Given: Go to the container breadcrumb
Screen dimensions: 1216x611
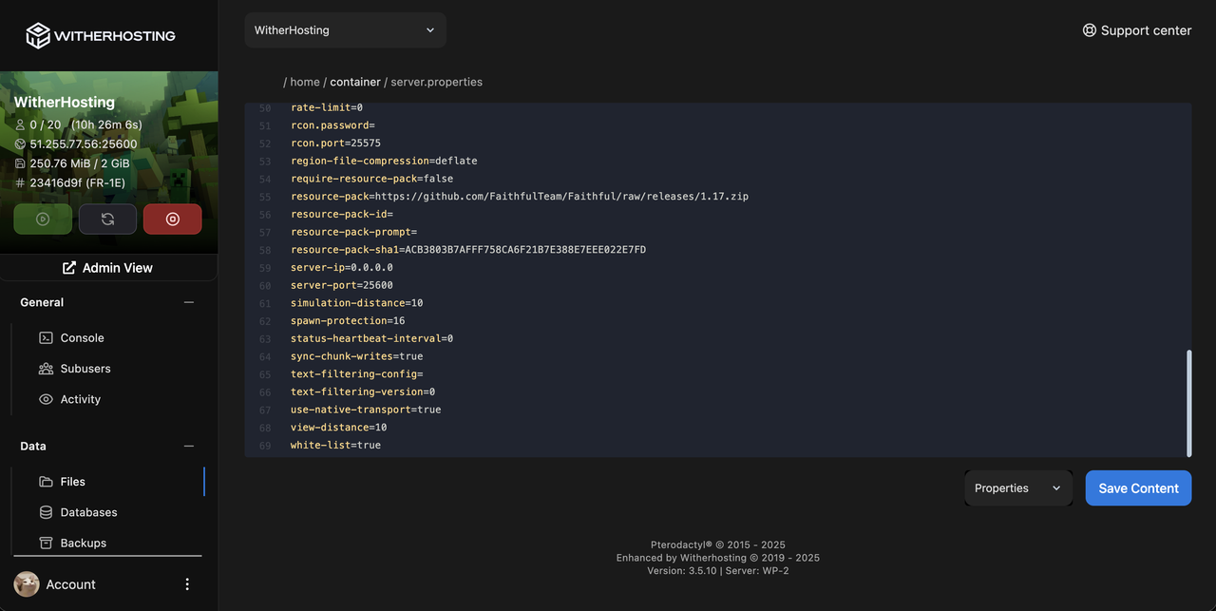Looking at the screenshot, I should coord(355,82).
